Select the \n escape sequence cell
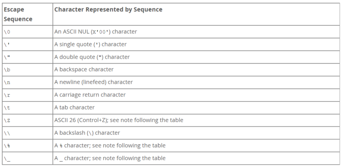 coord(28,82)
